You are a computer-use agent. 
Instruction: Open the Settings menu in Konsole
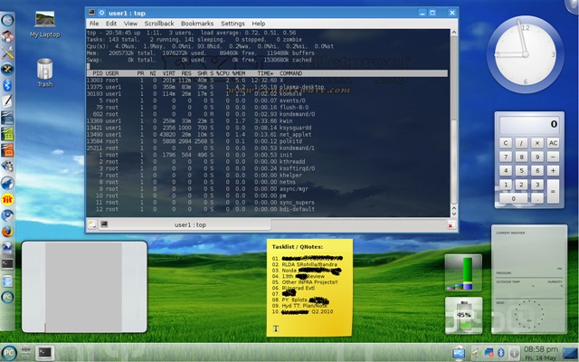point(233,24)
